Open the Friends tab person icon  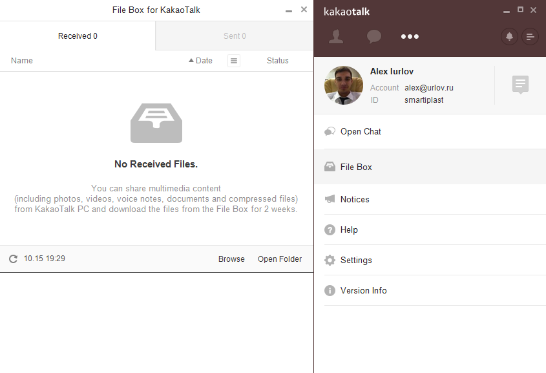click(336, 37)
